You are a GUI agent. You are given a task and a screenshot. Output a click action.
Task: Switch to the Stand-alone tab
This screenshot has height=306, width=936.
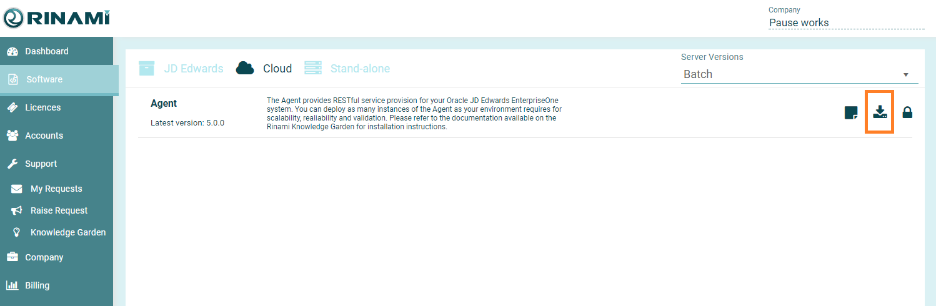click(360, 69)
